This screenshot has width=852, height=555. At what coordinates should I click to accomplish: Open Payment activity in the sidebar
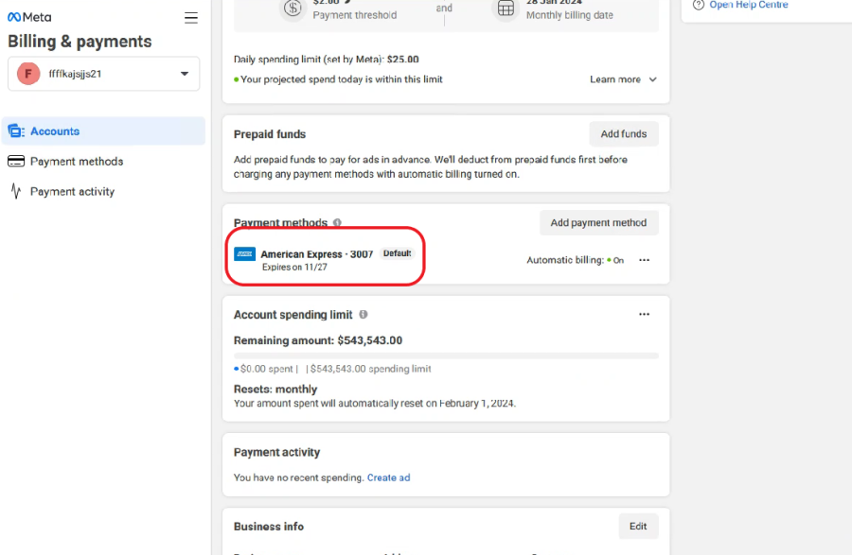pos(72,192)
